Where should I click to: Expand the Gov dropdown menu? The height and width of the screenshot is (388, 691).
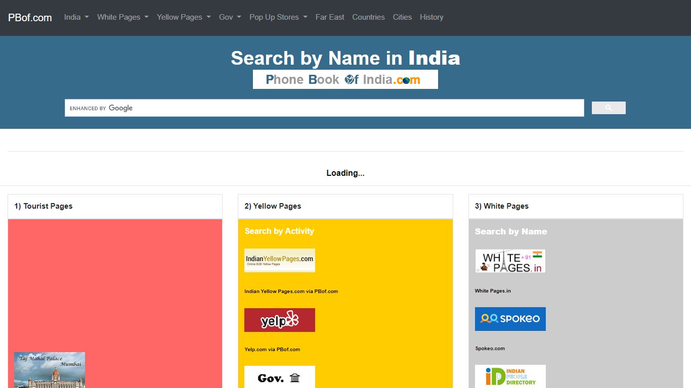pos(230,17)
